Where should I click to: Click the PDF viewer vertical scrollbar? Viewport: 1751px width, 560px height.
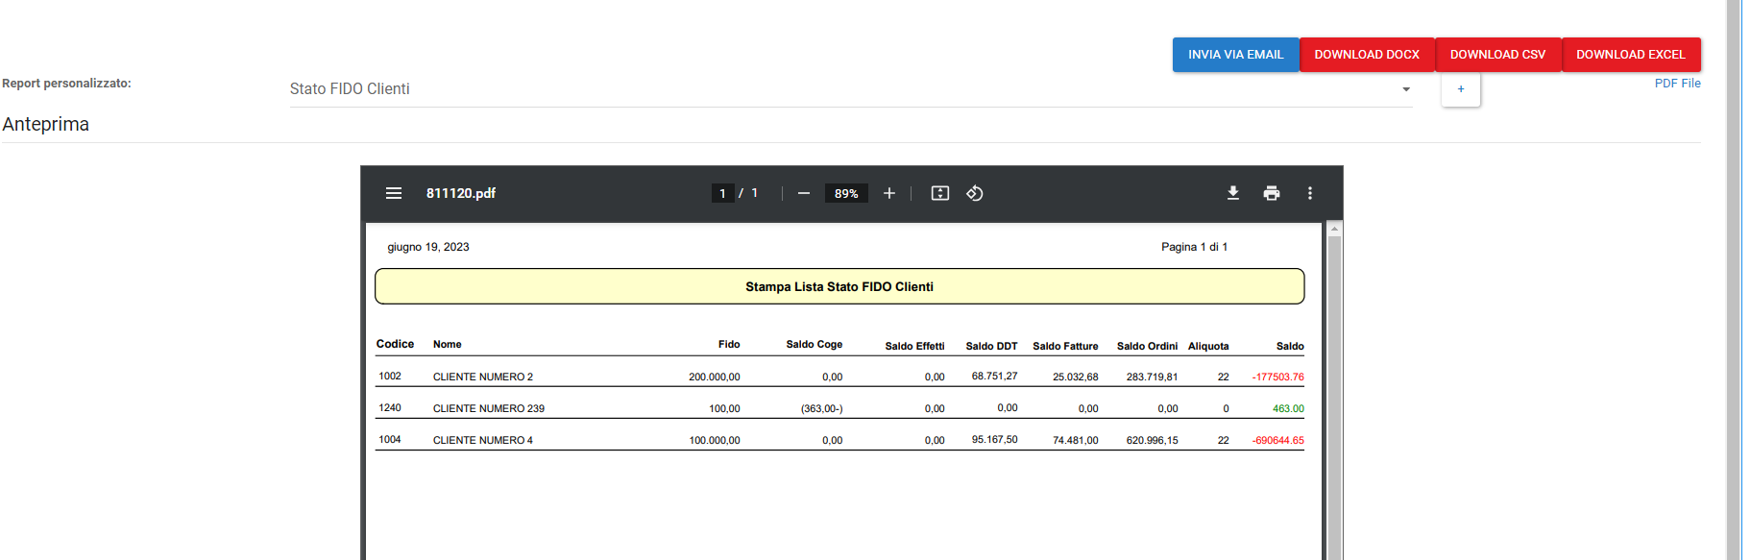(x=1334, y=384)
